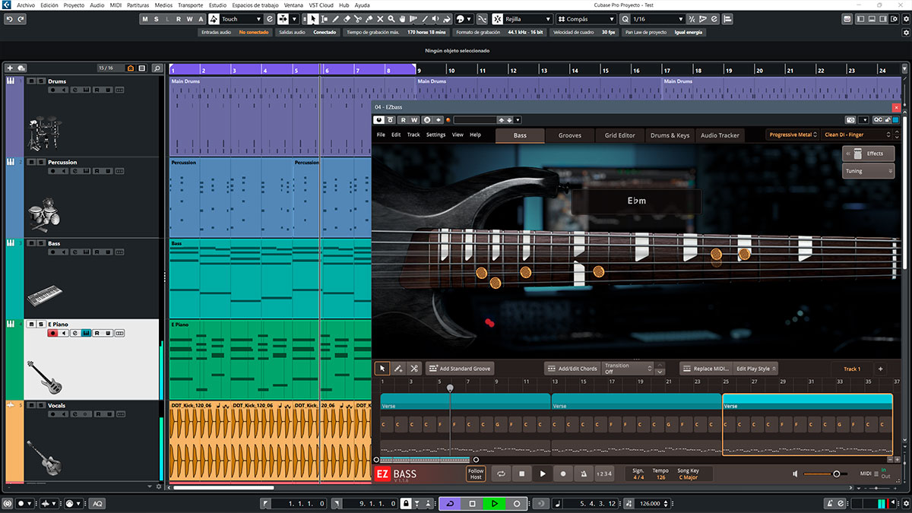The image size is (912, 513).
Task: Choose the EZbass pencil draw tool
Action: click(x=398, y=369)
